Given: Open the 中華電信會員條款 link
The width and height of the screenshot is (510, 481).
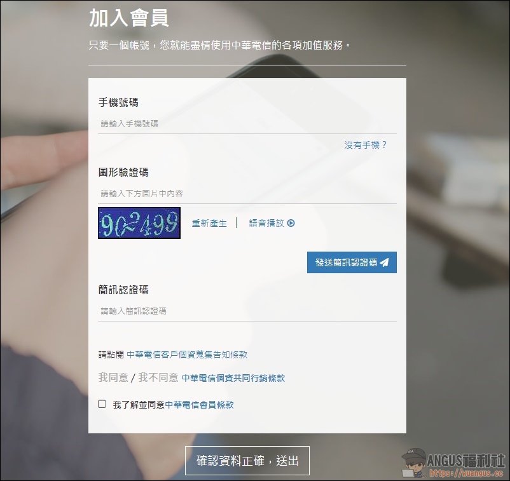Looking at the screenshot, I should coord(200,405).
